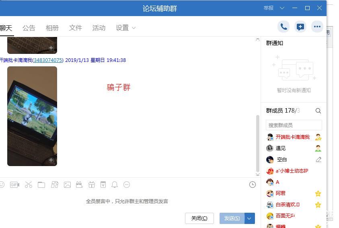The height and width of the screenshot is (228, 339).
Task: Open the send button dropdown arrow
Action: point(249,218)
